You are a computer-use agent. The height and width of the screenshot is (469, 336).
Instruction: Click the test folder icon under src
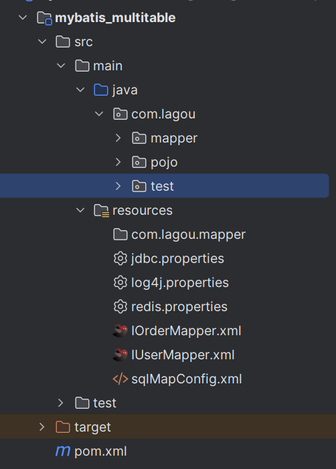coord(82,403)
